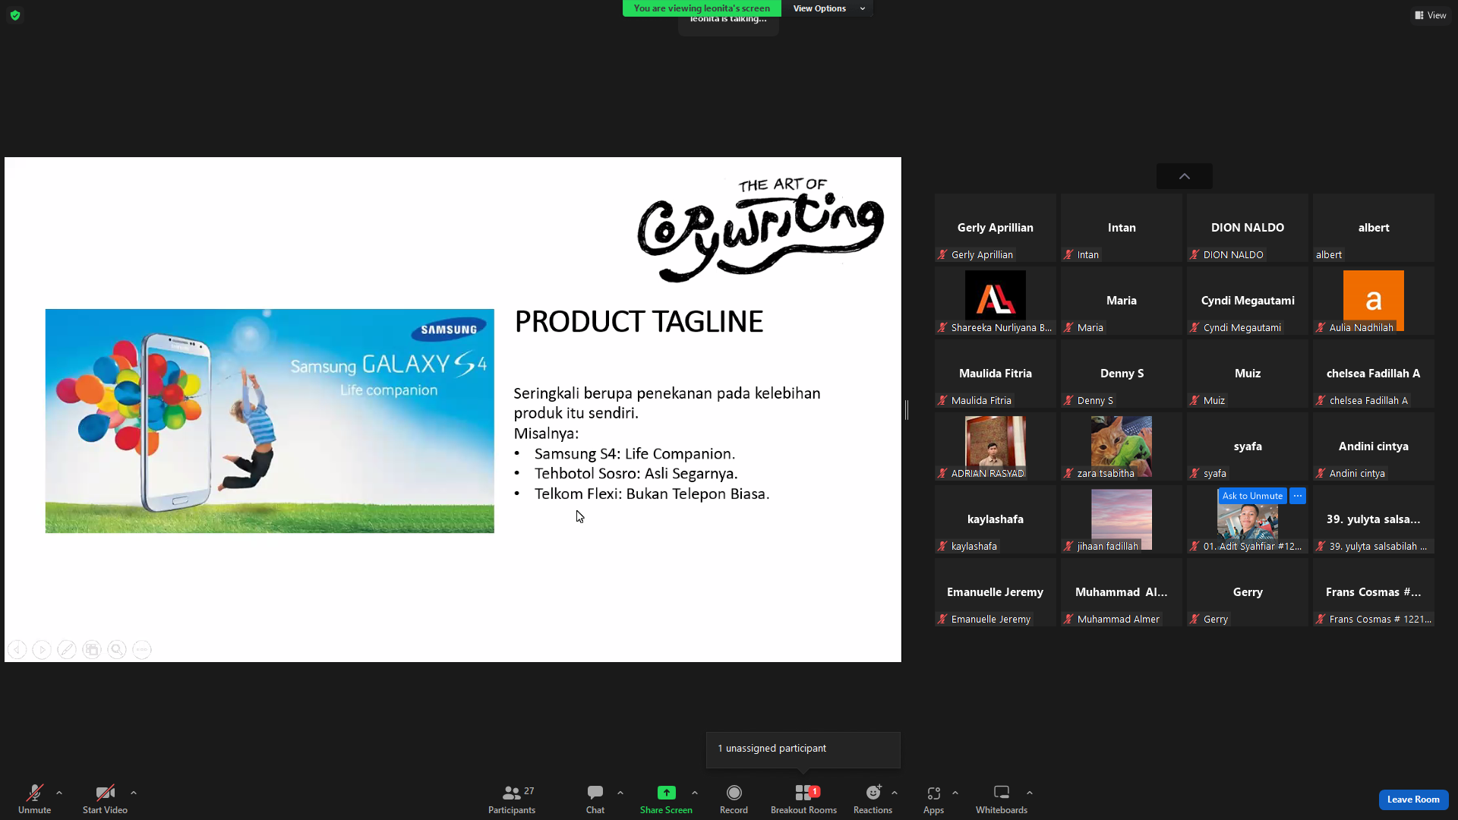Go to previous slide with slideshow arrow
Image resolution: width=1458 pixels, height=820 pixels.
click(x=17, y=650)
